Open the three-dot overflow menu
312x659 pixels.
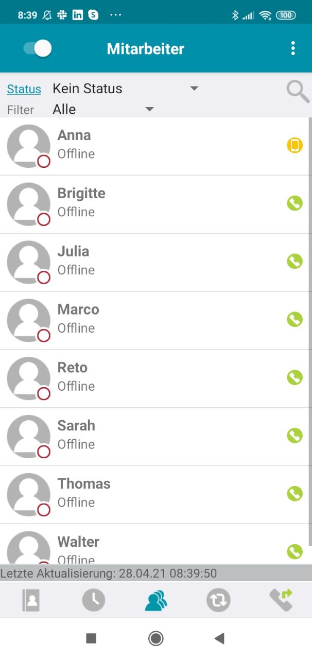[293, 49]
